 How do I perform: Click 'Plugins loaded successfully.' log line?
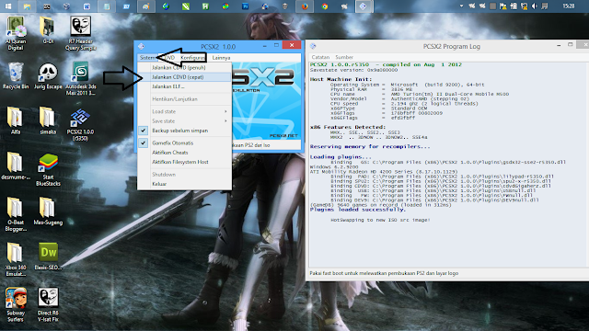(x=358, y=210)
